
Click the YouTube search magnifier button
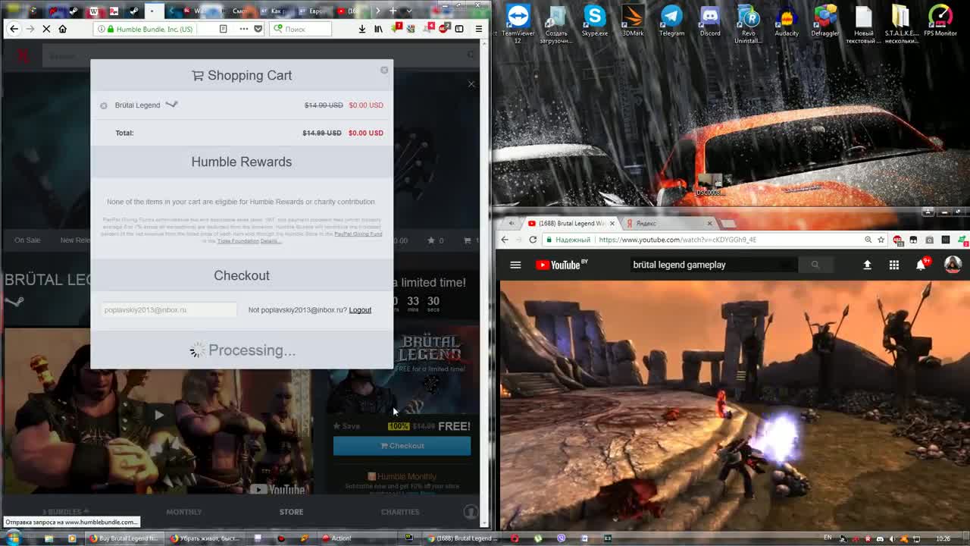point(815,265)
